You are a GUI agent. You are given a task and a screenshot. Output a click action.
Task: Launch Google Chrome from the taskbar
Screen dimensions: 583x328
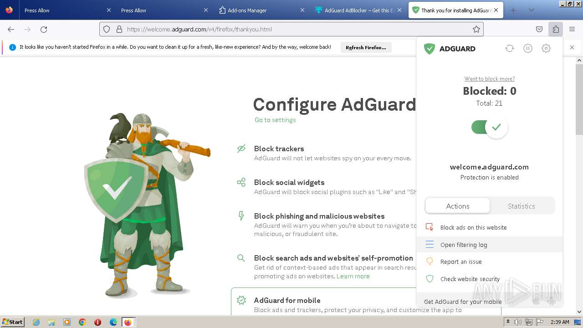click(82, 322)
